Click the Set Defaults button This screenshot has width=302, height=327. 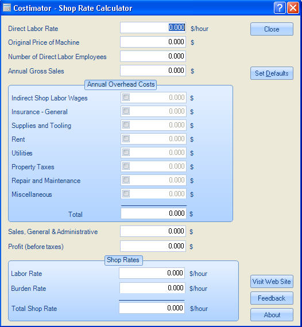(272, 73)
